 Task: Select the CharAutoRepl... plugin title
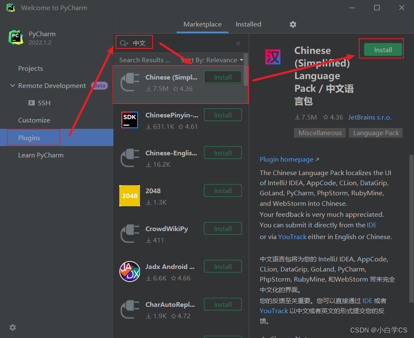170,305
